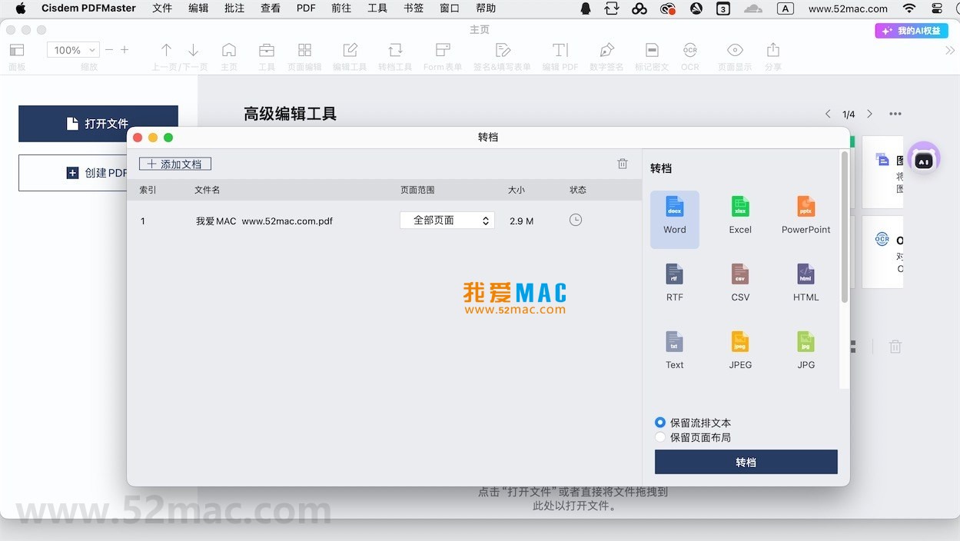Open the 批注 menu
The image size is (960, 541).
(234, 8)
